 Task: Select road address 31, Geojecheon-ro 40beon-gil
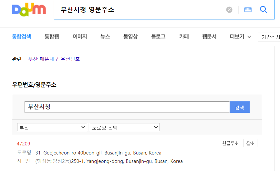coord(99,153)
